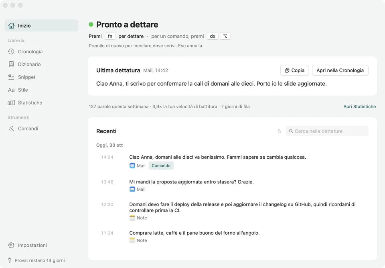
Task: Click the 13:48 timestamp
Action: [x=107, y=182]
